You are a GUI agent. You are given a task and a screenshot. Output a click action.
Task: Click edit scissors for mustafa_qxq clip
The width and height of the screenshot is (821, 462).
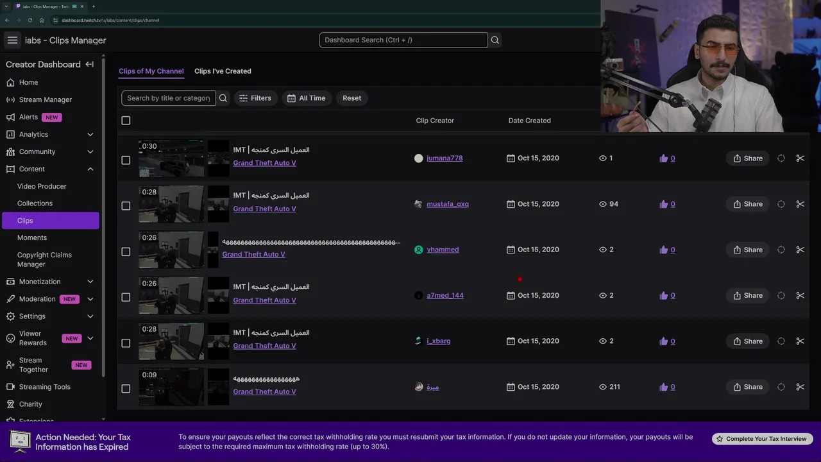(x=800, y=204)
